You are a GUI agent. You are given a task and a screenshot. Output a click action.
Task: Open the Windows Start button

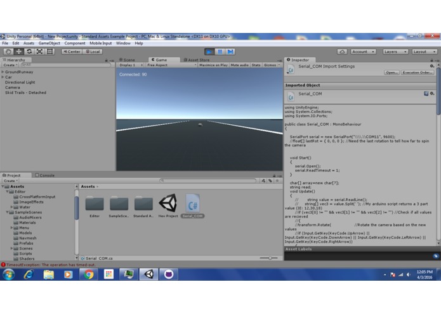pyautogui.click(x=9, y=274)
